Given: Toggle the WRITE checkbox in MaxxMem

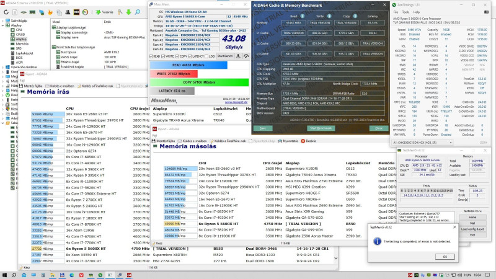Looking at the screenshot, I should pyautogui.click(x=163, y=56).
